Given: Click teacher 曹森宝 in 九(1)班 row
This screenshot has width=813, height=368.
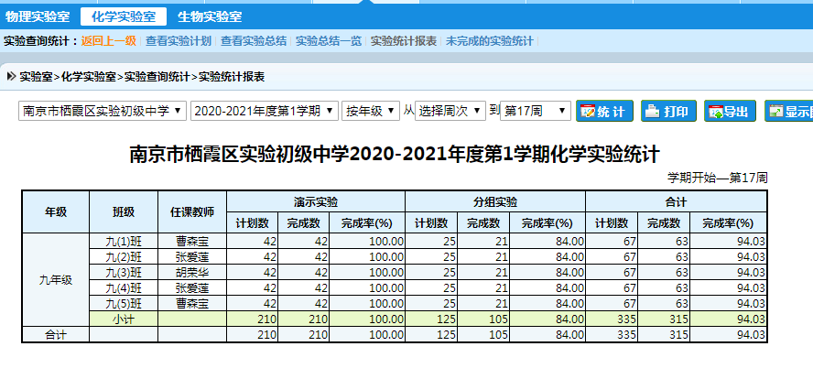Looking at the screenshot, I should 192,241.
